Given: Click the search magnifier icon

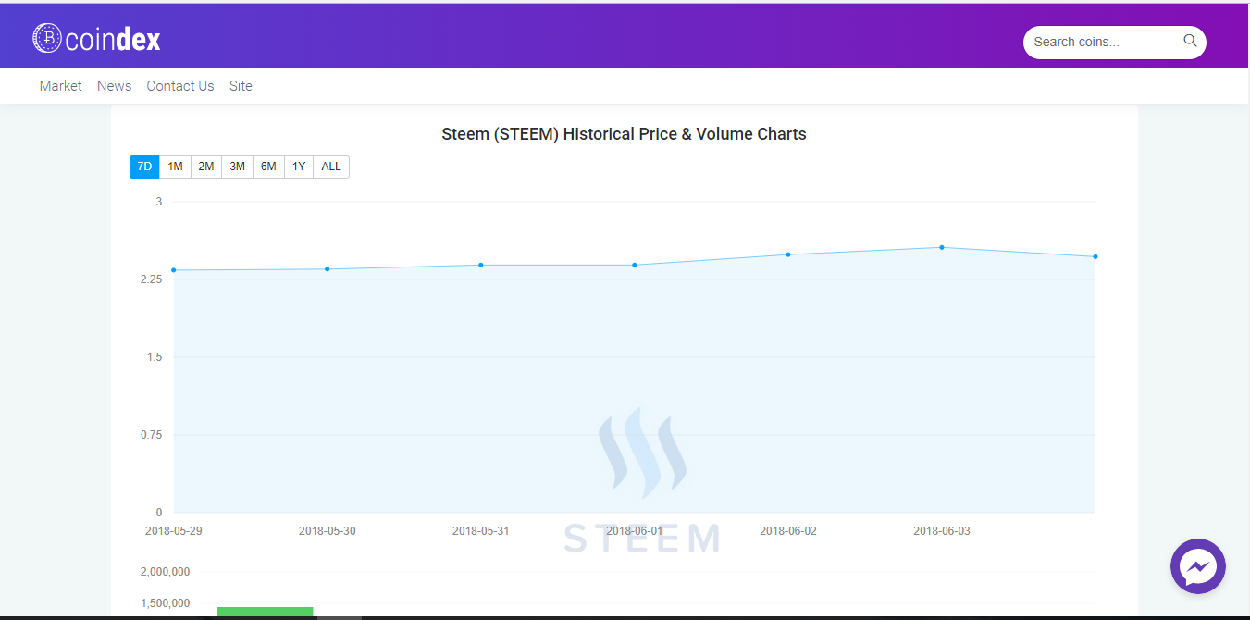Looking at the screenshot, I should pos(1190,41).
